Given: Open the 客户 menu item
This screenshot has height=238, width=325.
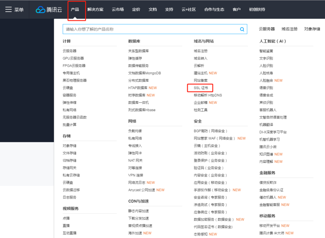Looking at the screenshot, I should tap(236, 9).
